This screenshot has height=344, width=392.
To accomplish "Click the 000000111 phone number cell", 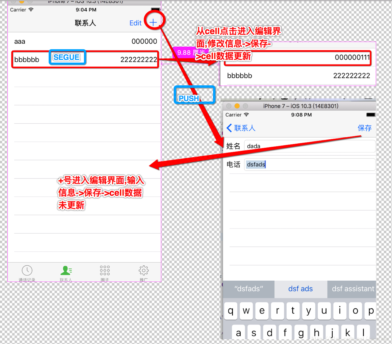I will point(352,57).
